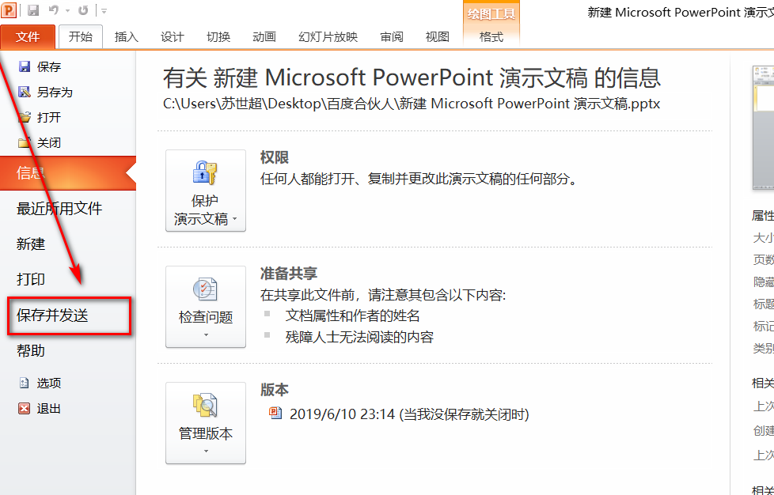Click the 准备共享 heading
The height and width of the screenshot is (495, 774).
(x=289, y=274)
